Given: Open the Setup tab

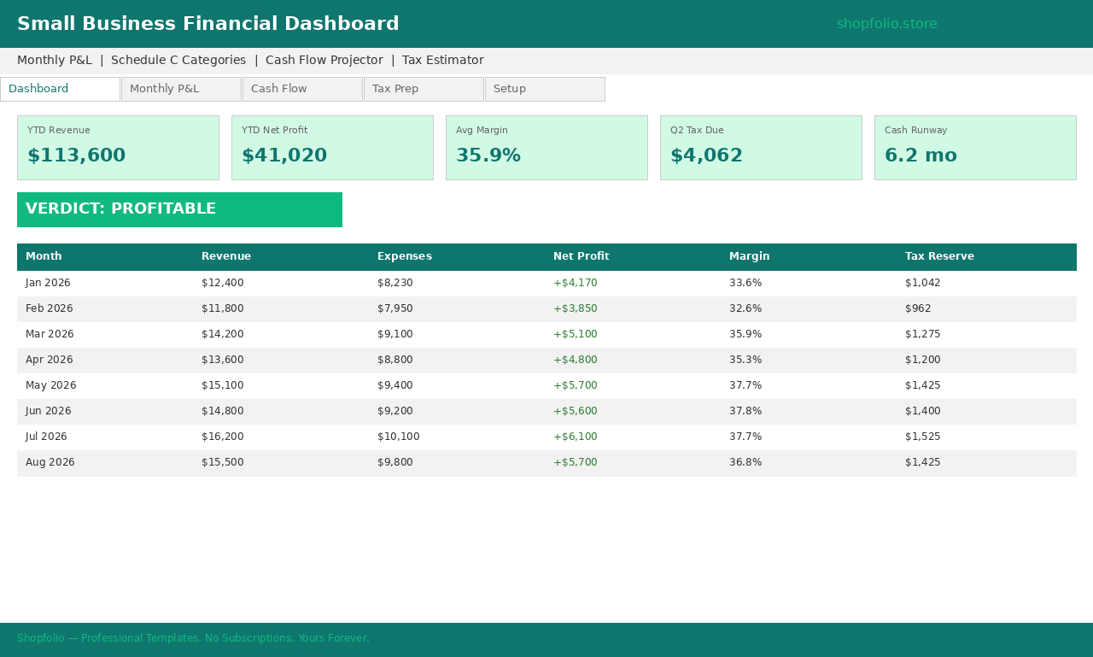Looking at the screenshot, I should [x=545, y=89].
